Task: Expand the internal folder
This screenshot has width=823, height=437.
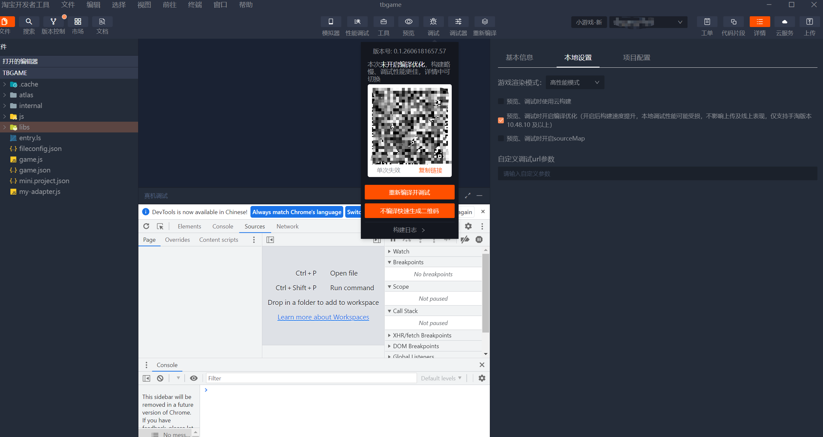Action: click(x=5, y=106)
